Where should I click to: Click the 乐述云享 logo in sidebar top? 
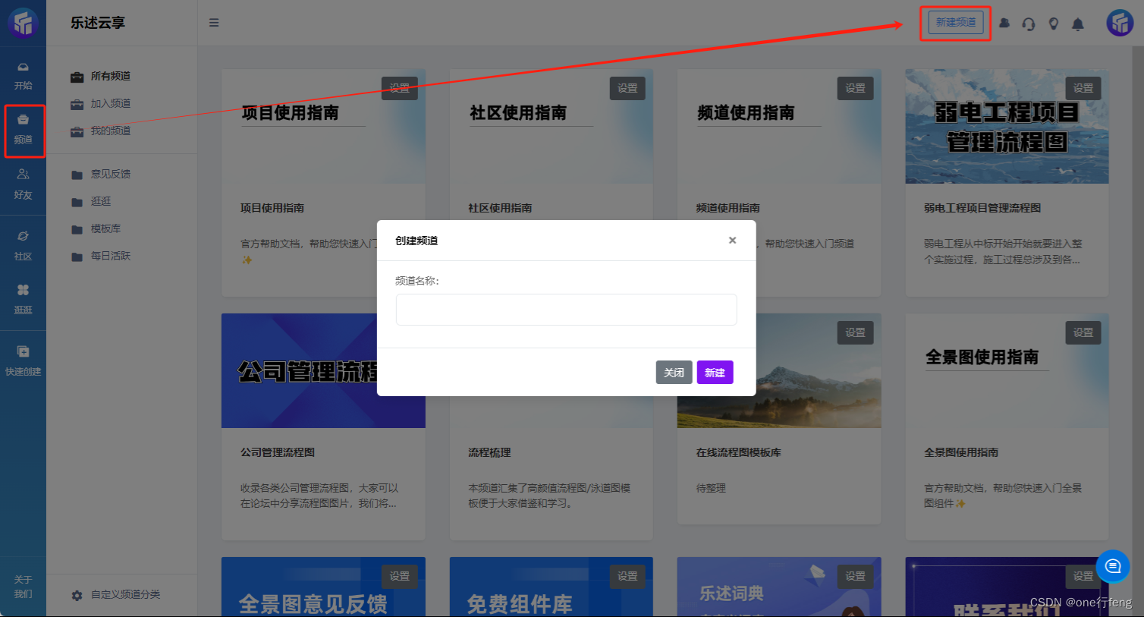pos(23,23)
